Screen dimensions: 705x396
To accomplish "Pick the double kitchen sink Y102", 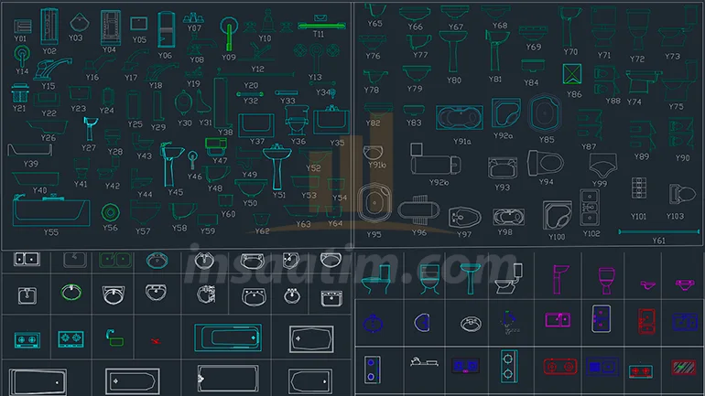I will tap(589, 208).
